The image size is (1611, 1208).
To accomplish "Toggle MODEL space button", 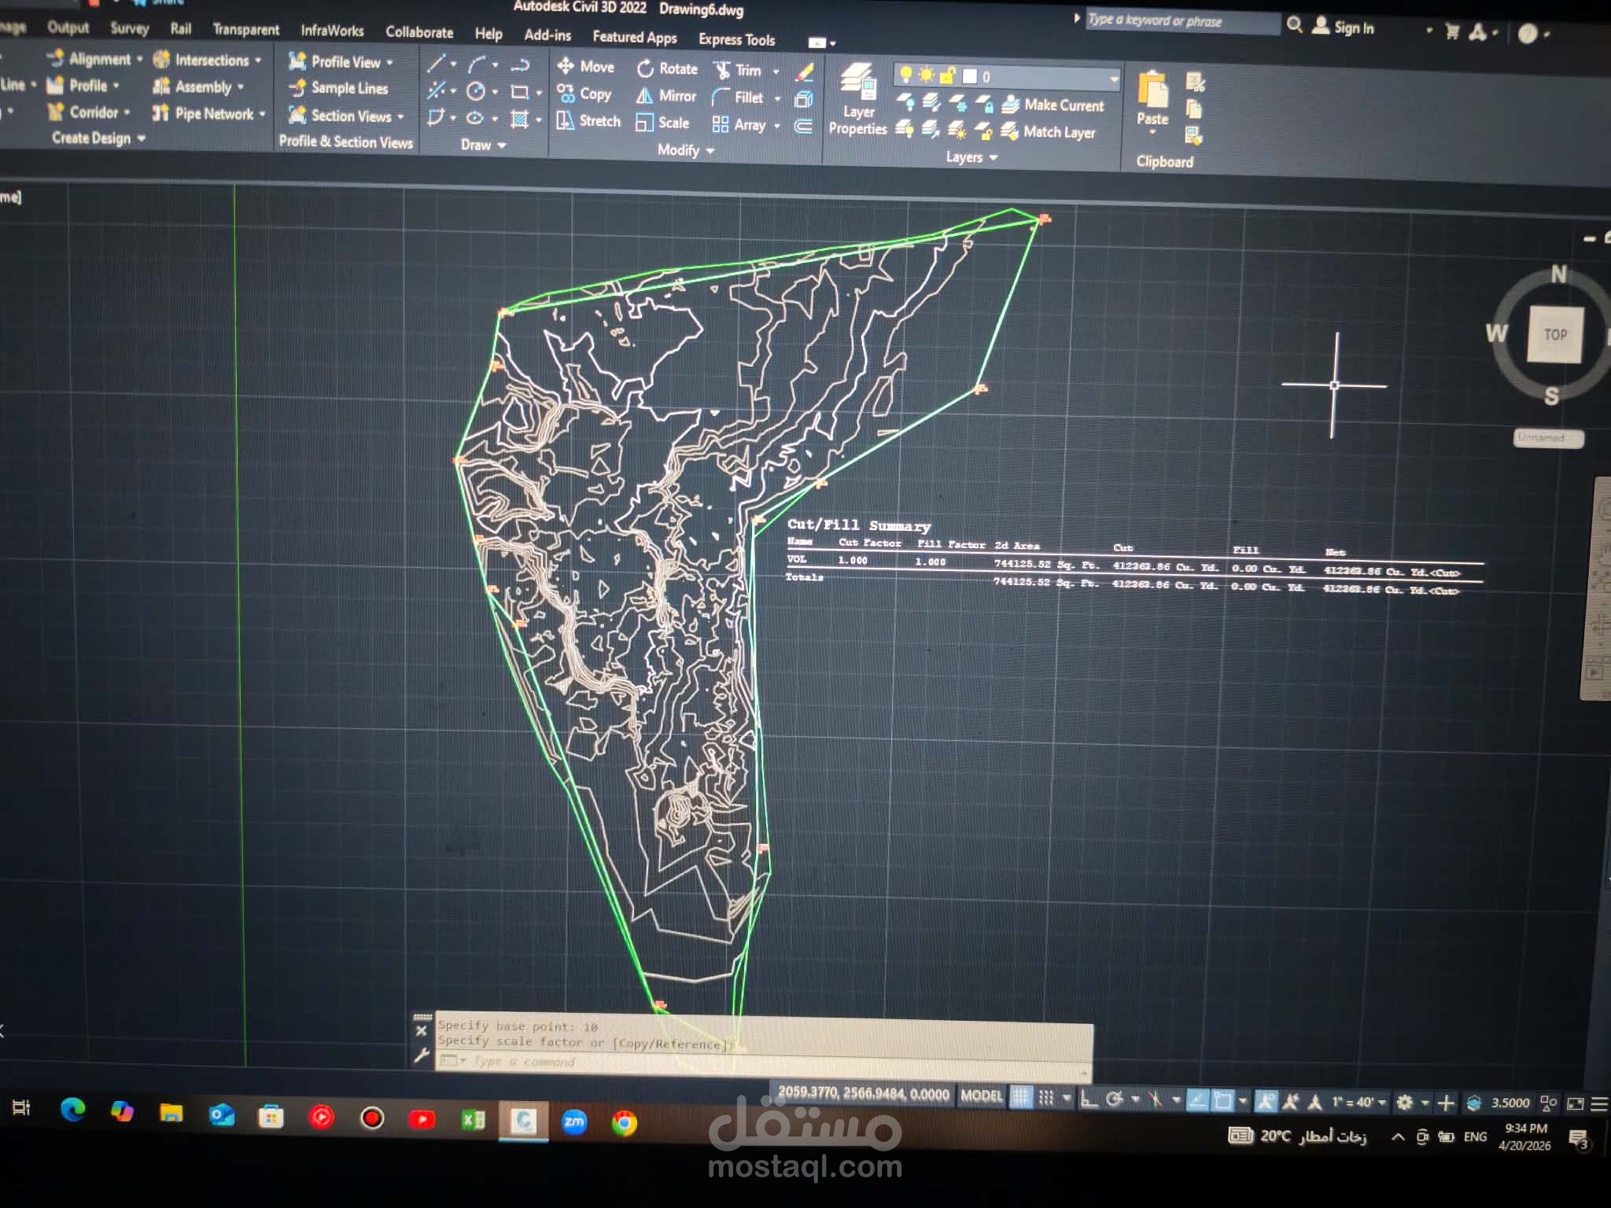I will coord(982,1096).
